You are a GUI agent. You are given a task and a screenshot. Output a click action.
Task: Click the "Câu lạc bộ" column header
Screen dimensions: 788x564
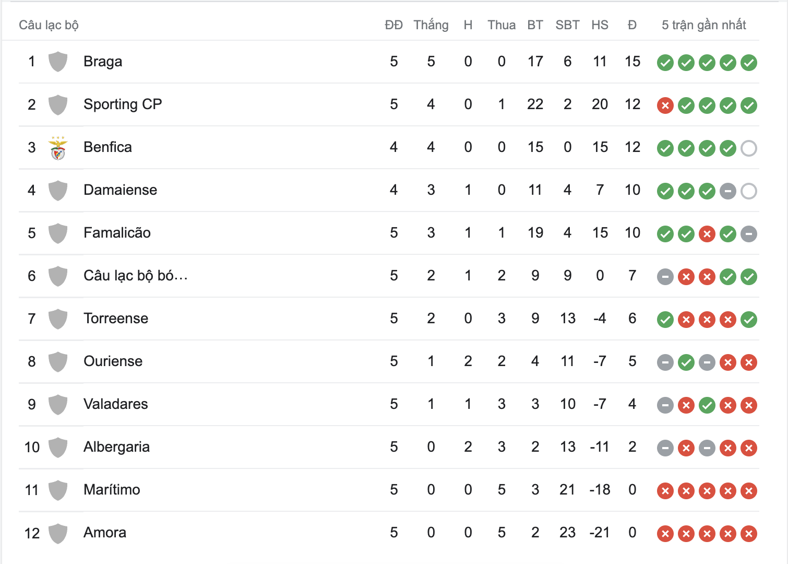pos(49,25)
